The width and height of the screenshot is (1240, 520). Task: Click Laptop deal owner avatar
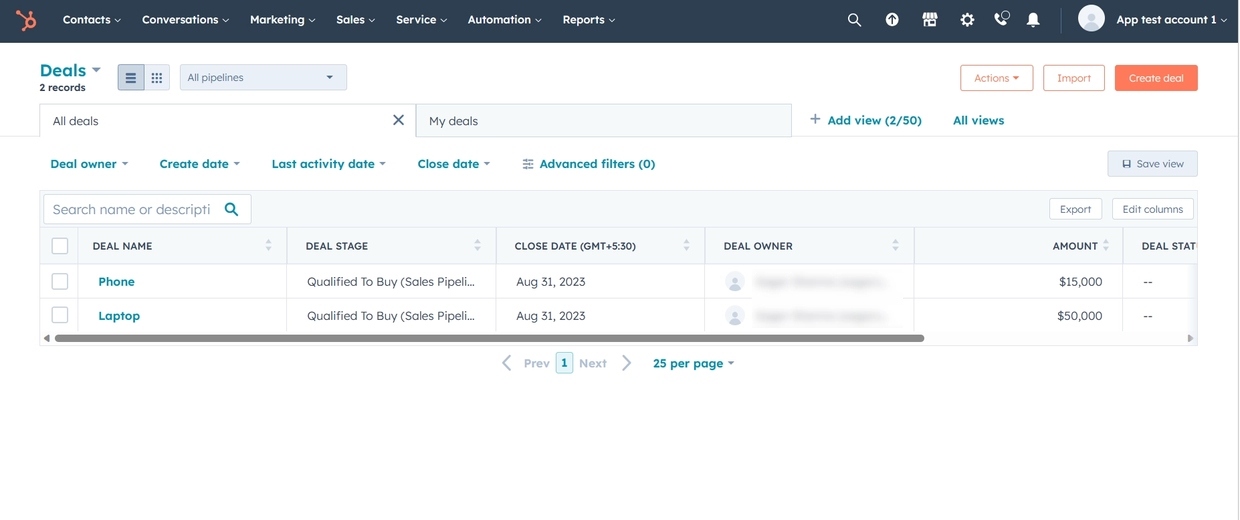pyautogui.click(x=735, y=316)
